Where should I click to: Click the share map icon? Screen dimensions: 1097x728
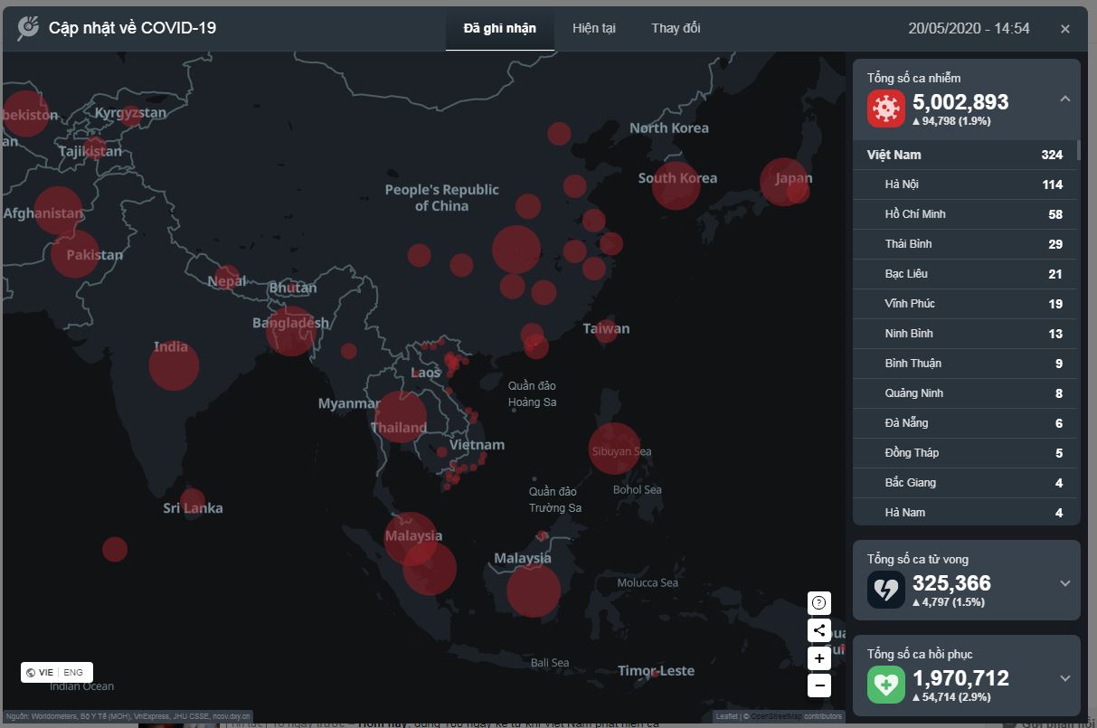[818, 630]
